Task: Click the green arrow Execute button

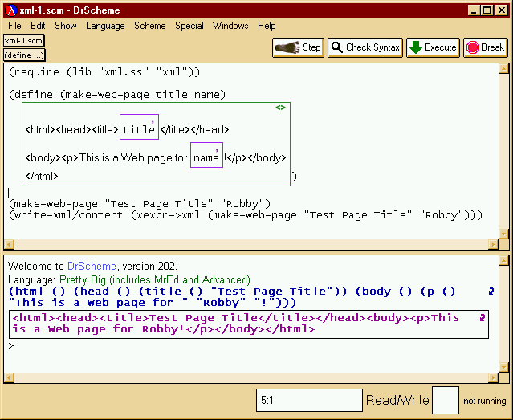Action: 434,47
